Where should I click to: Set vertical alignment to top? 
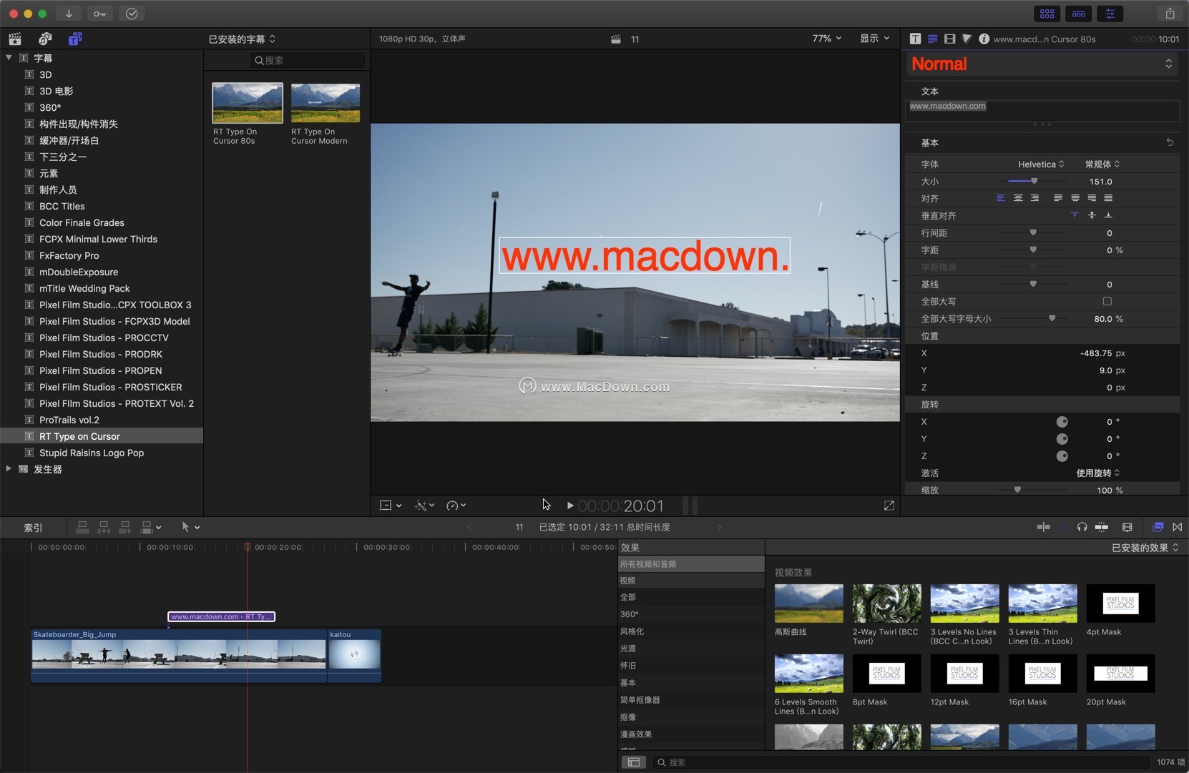pyautogui.click(x=1075, y=215)
